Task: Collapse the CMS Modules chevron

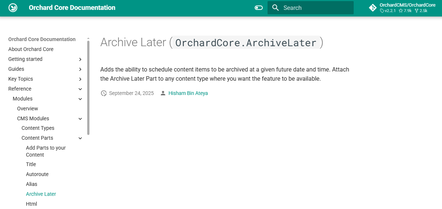Action: pos(80,119)
